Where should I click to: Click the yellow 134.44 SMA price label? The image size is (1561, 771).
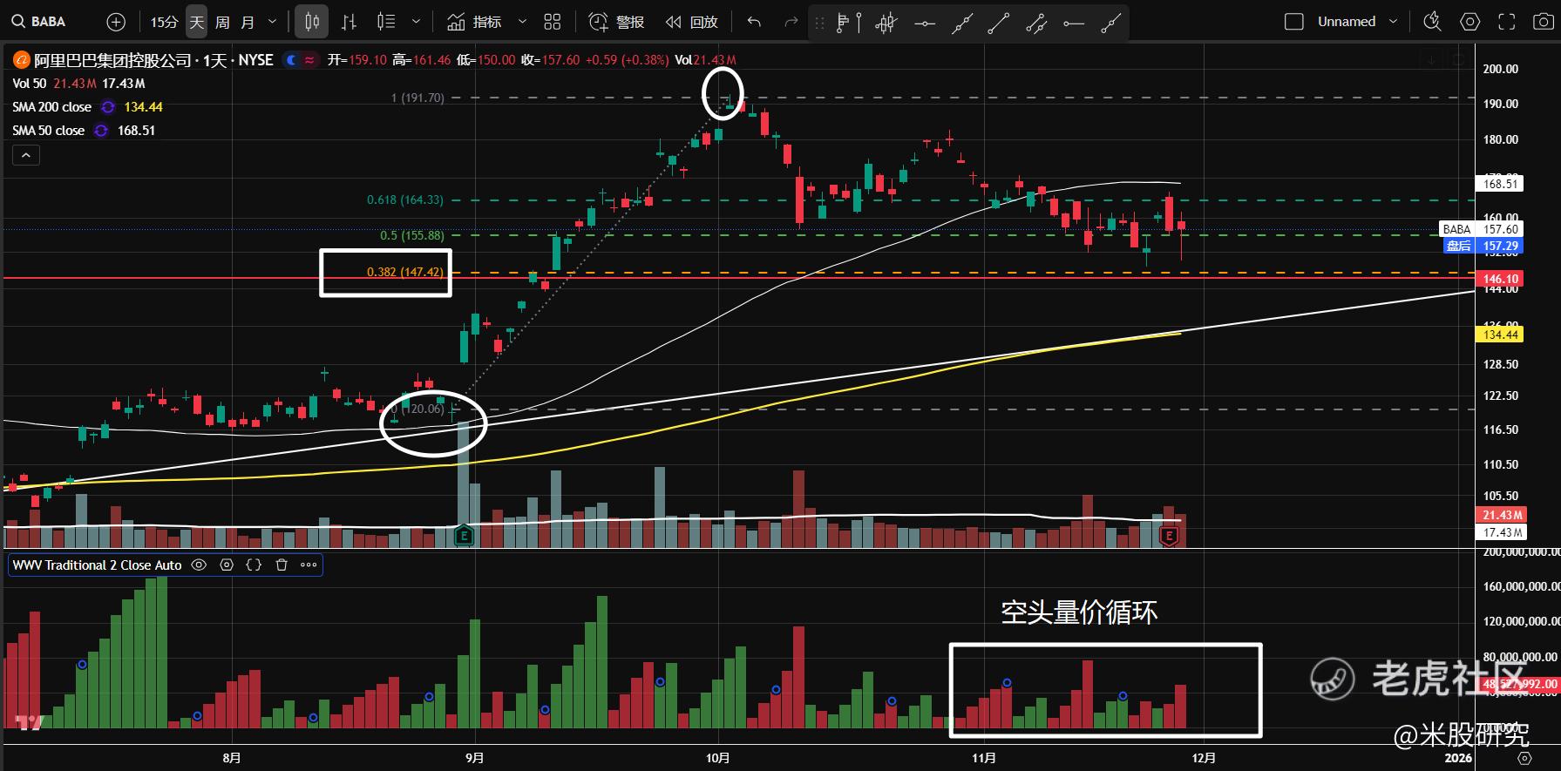coord(1500,335)
